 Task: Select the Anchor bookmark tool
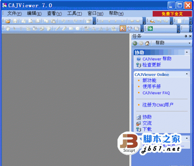pyautogui.click(x=107, y=29)
